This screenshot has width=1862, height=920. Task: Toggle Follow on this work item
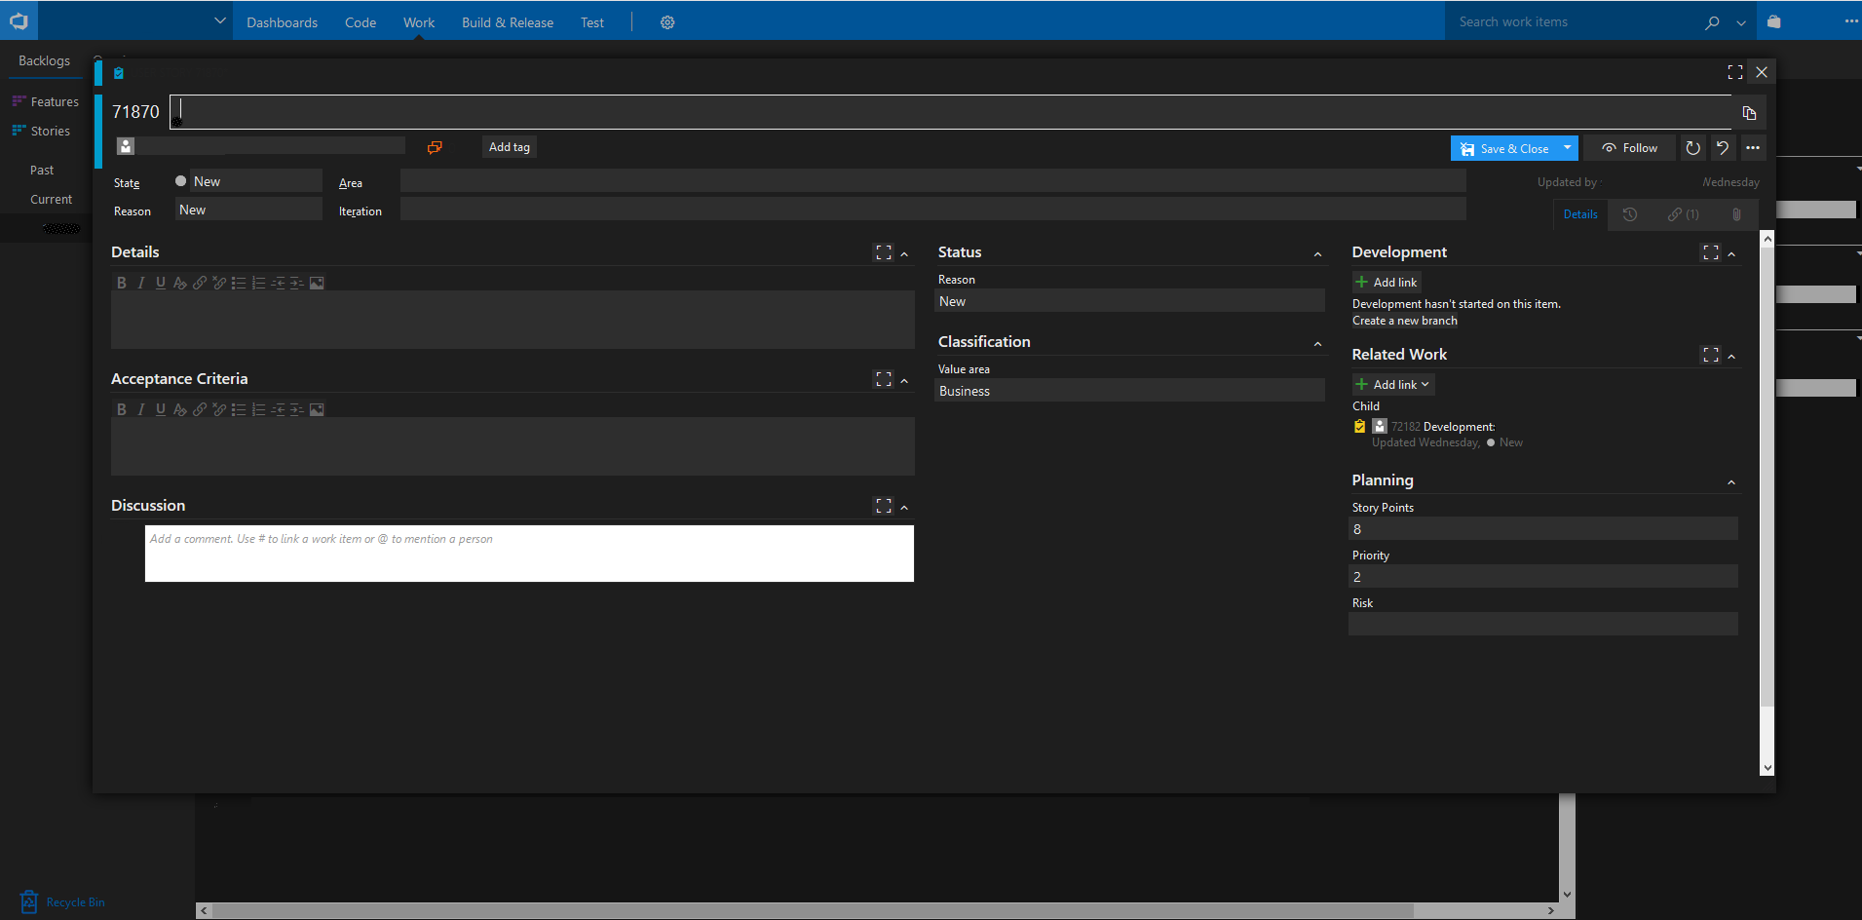(x=1629, y=148)
